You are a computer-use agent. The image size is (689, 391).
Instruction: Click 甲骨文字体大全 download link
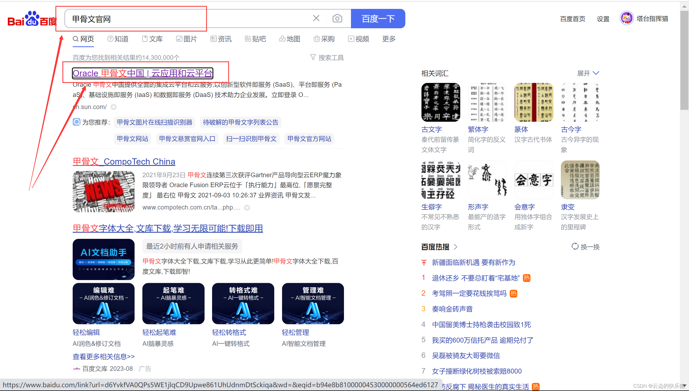(168, 228)
